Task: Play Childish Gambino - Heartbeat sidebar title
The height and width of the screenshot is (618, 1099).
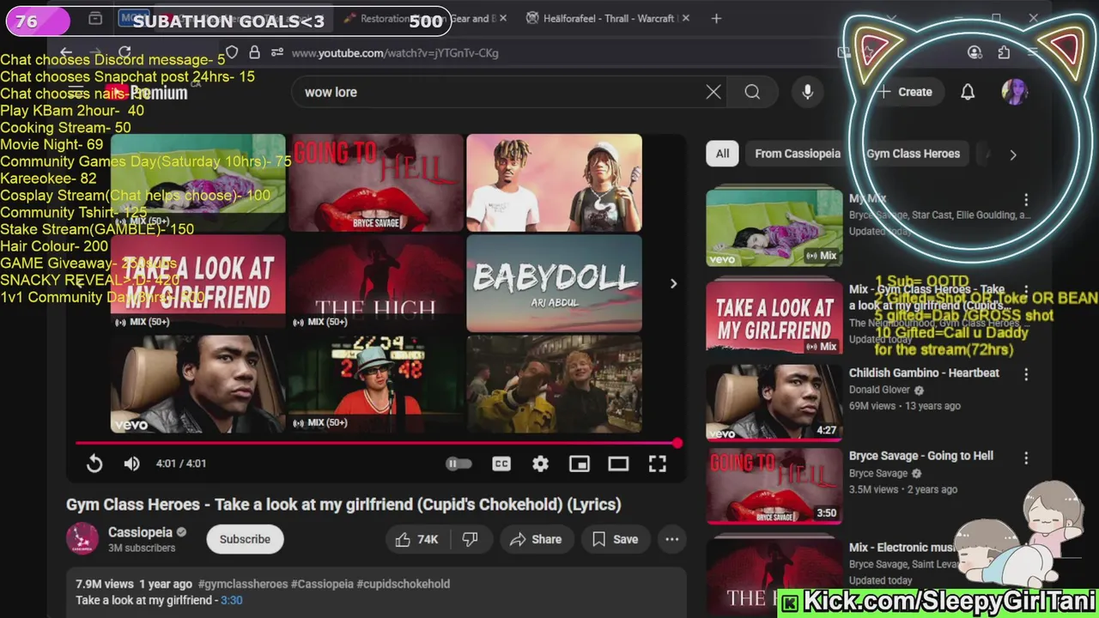Action: [x=924, y=373]
